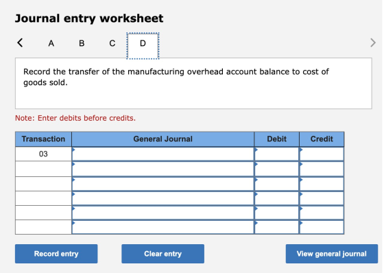Open General Journal account dropdown in second row
The width and height of the screenshot is (384, 273).
[163, 169]
